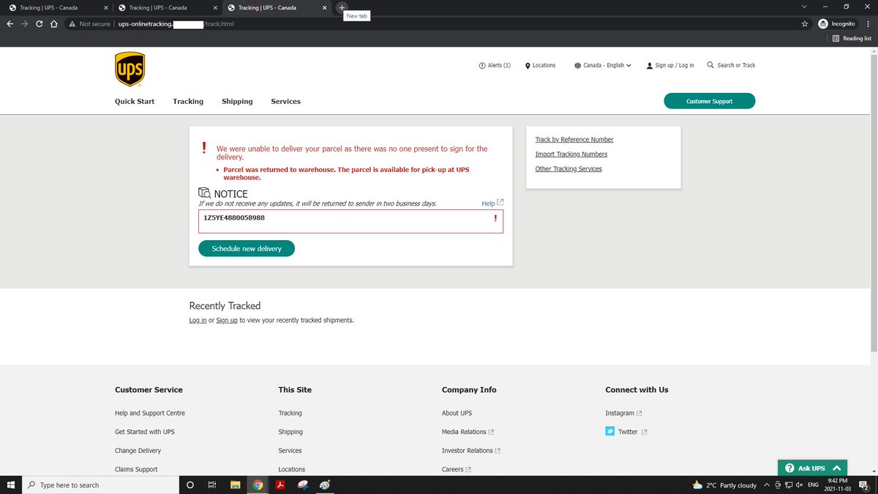Click Log in under Recently Tracked
878x494 pixels.
198,320
